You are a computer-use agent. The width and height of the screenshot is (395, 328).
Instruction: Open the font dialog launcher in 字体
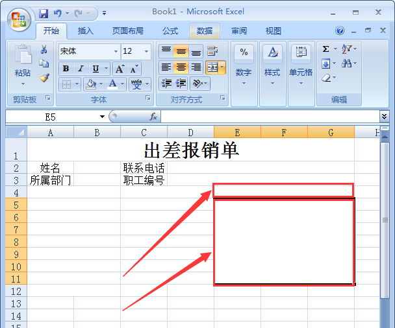[x=148, y=98]
